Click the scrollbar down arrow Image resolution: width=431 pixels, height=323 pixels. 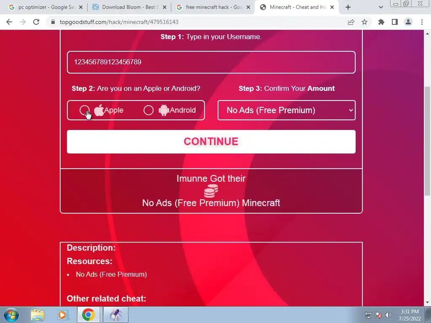pyautogui.click(x=428, y=303)
